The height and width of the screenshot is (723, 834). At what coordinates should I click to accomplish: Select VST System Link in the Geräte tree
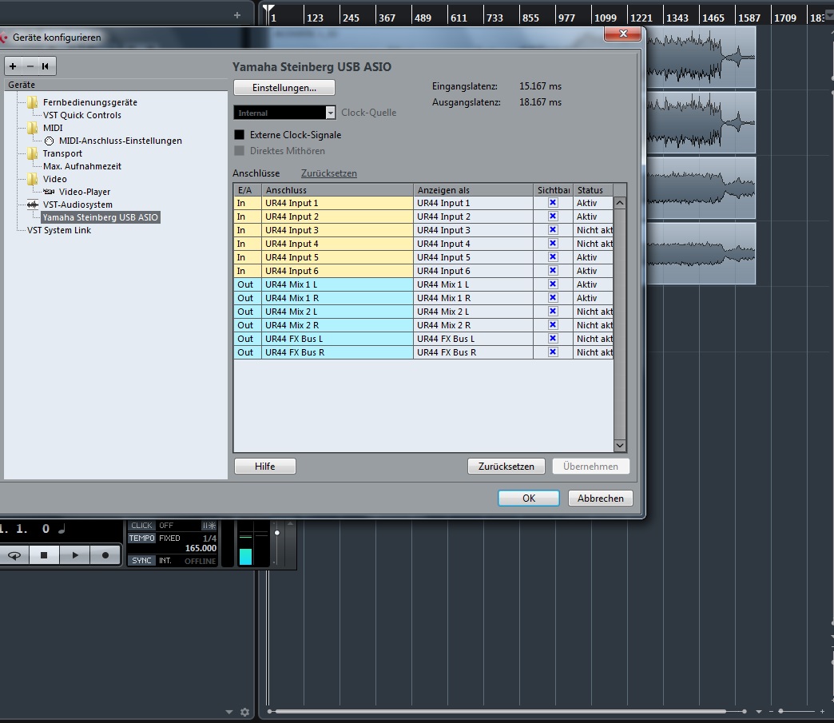pyautogui.click(x=59, y=230)
